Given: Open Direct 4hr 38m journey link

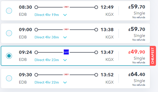Looking at the screenshot, I should coord(47,37).
